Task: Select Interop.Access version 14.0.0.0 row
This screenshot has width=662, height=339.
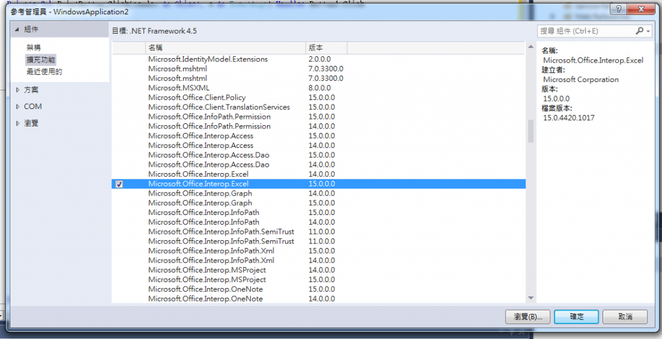Action: click(318, 145)
